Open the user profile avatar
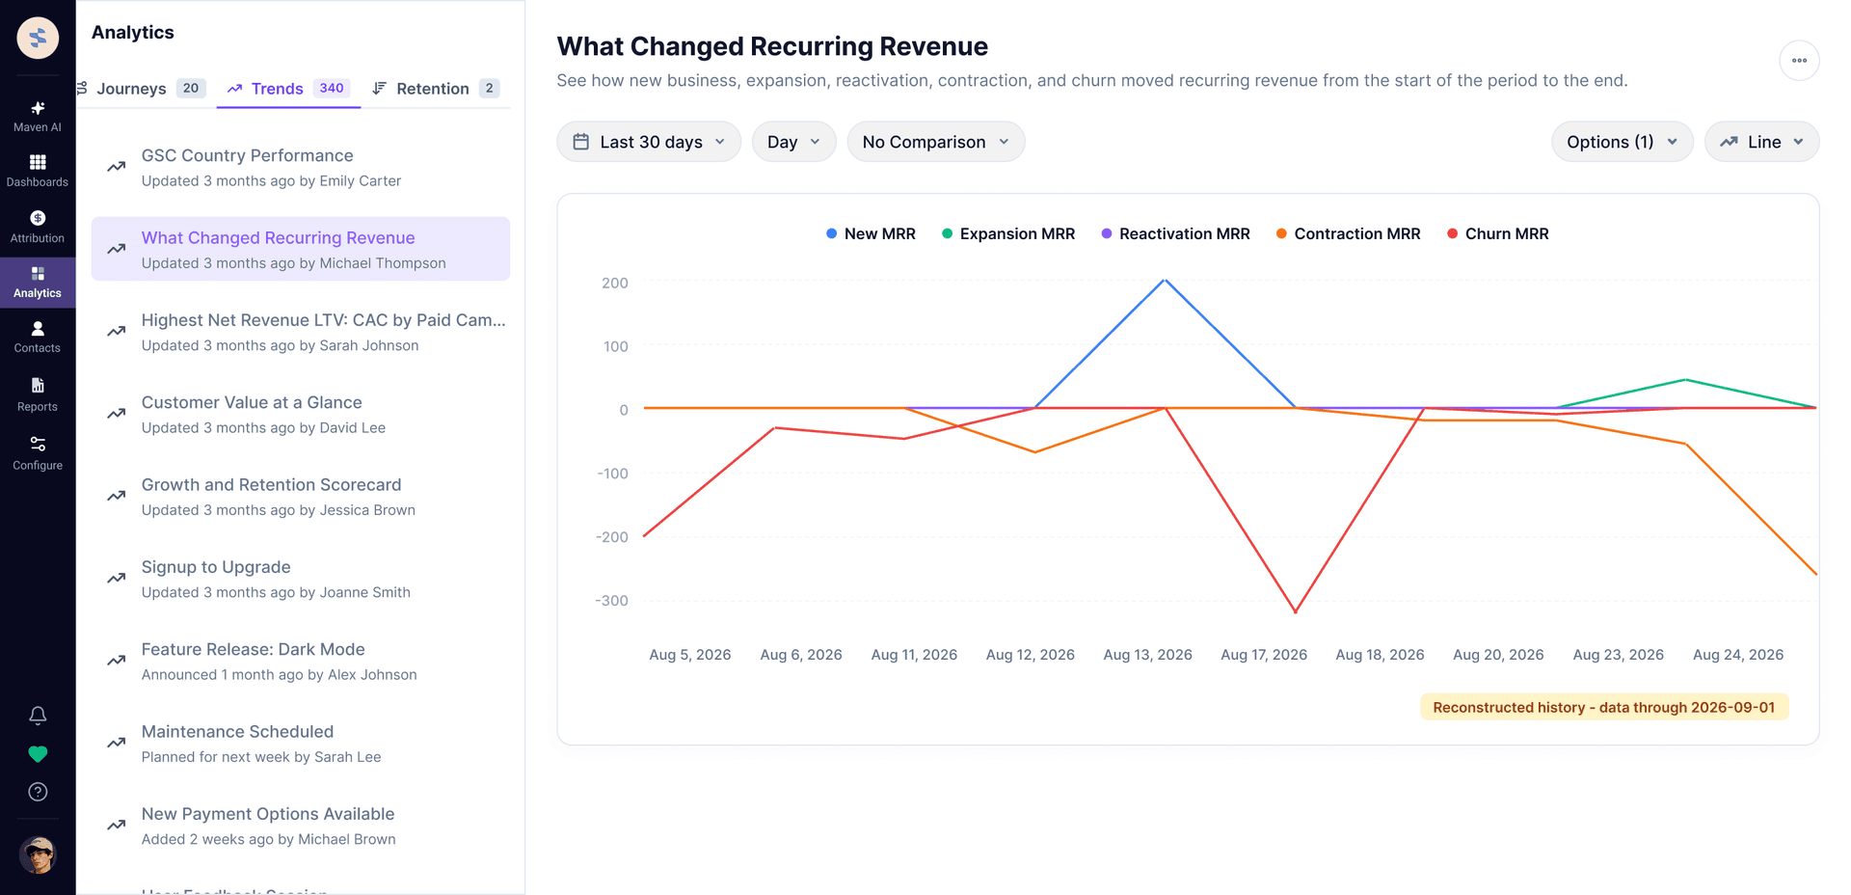The image size is (1851, 895). (x=38, y=854)
